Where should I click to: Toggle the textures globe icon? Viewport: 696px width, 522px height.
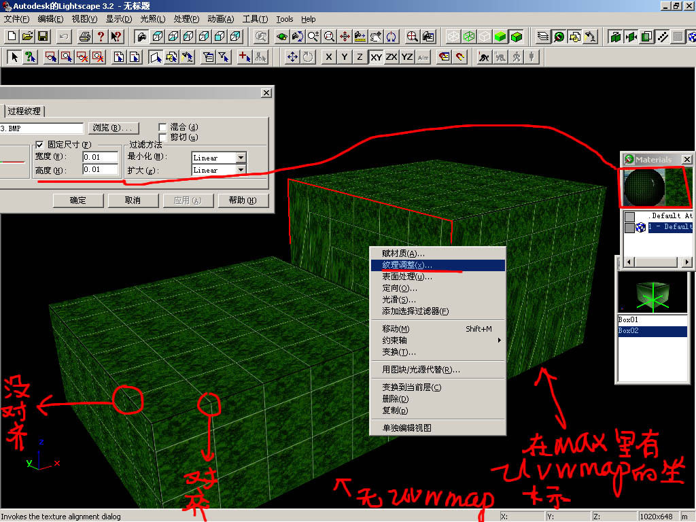691,37
